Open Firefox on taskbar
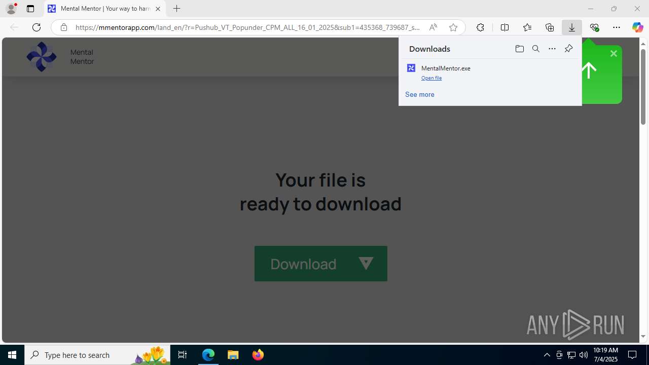The image size is (649, 365). (x=258, y=355)
